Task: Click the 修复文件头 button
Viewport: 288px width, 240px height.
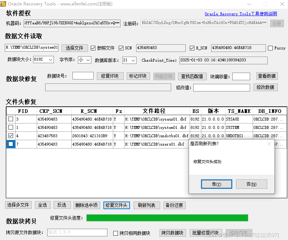Action: (x=117, y=205)
